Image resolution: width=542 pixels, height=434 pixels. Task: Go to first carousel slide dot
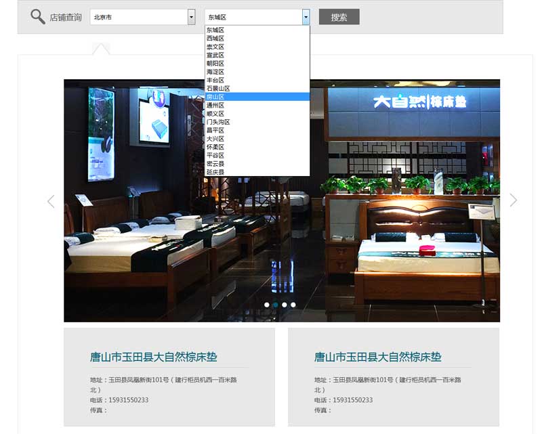point(266,305)
